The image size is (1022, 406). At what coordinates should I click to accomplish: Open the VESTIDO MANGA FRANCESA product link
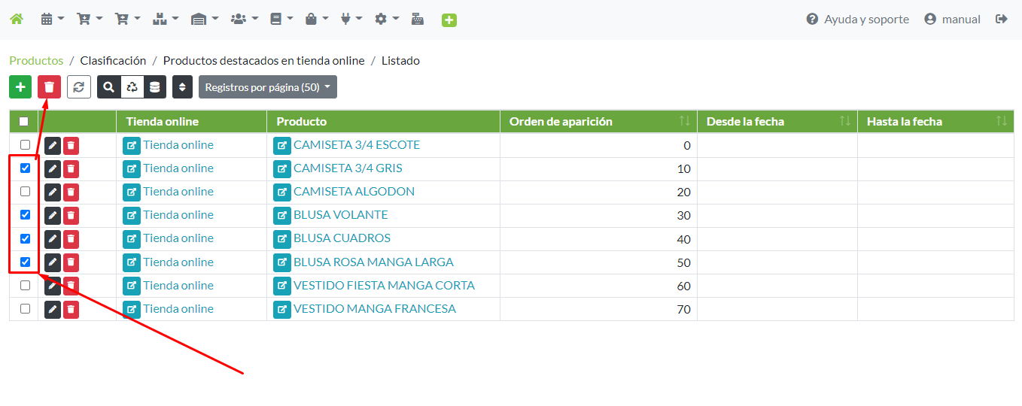tap(375, 308)
